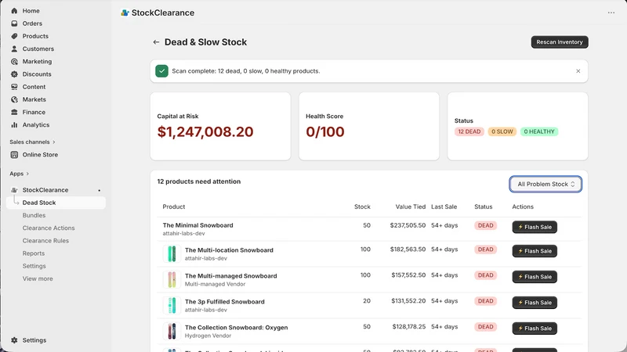
Task: Click Settings label at sidebar bottom
Action: pos(34,340)
